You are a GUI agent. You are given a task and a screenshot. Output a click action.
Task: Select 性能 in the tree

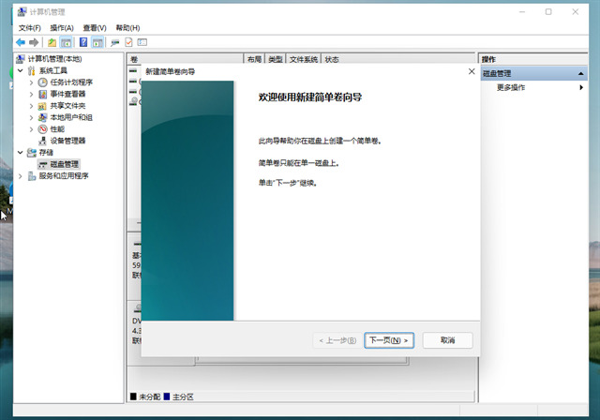(x=56, y=129)
